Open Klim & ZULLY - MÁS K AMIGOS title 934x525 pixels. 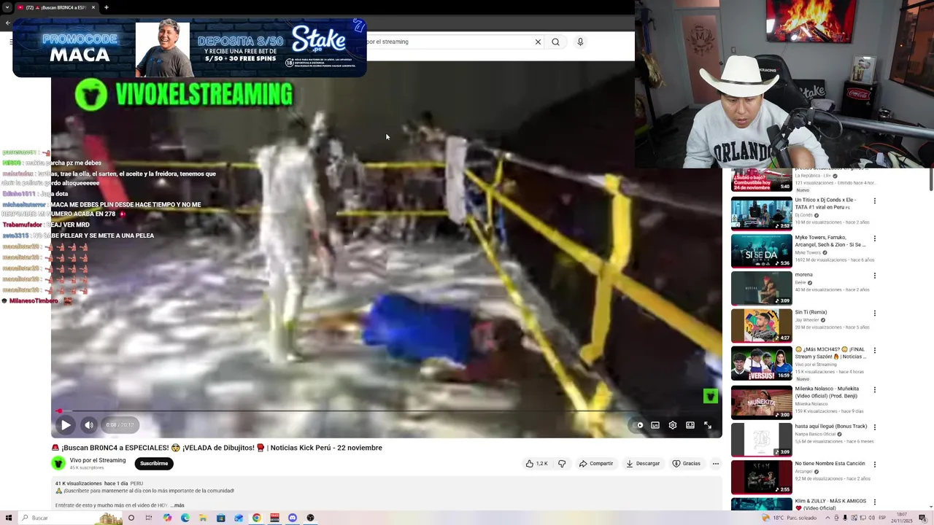tap(830, 505)
